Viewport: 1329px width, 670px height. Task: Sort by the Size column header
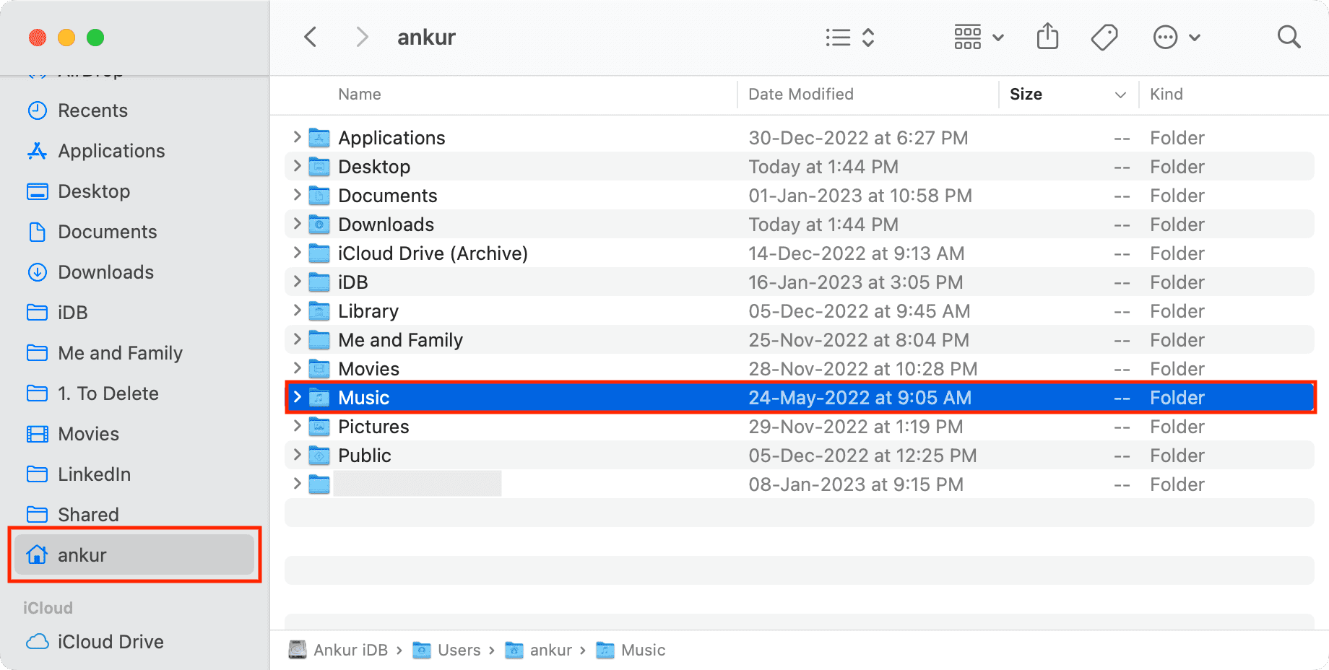1026,95
